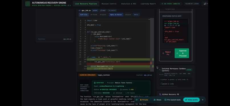Viewport: 230px width, 106px height.
Task: Click the Approve & Proceed button
Action: pyautogui.click(x=182, y=53)
